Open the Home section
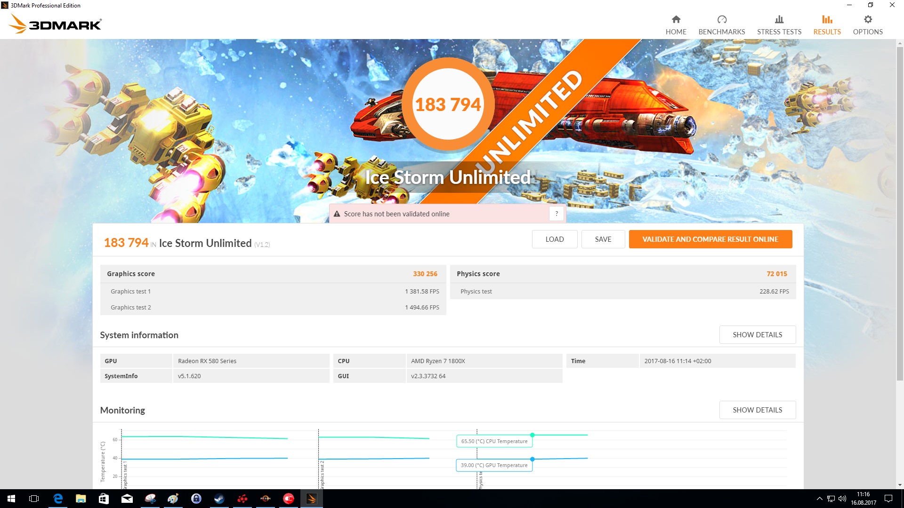Screen dimensions: 904x508 coord(676,25)
